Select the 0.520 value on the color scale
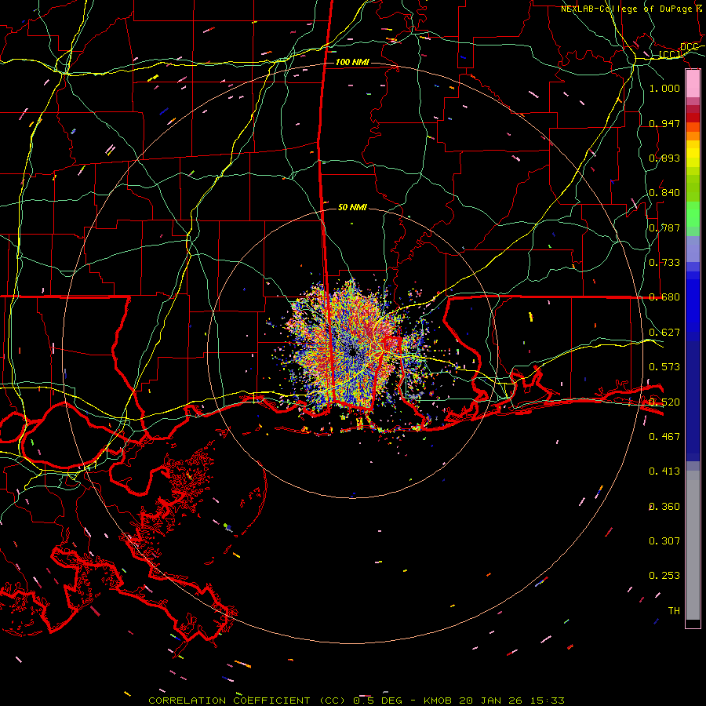Viewport: 706px width, 706px height. coord(664,402)
